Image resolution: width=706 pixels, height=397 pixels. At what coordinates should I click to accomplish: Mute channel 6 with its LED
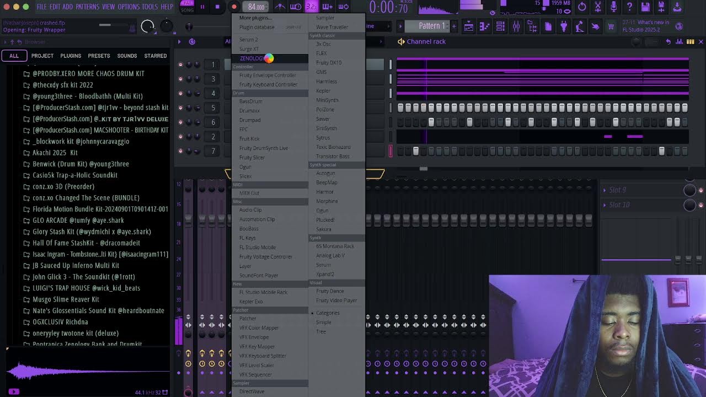point(180,122)
